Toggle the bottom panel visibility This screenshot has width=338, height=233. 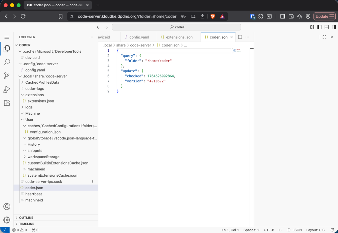(x=326, y=28)
